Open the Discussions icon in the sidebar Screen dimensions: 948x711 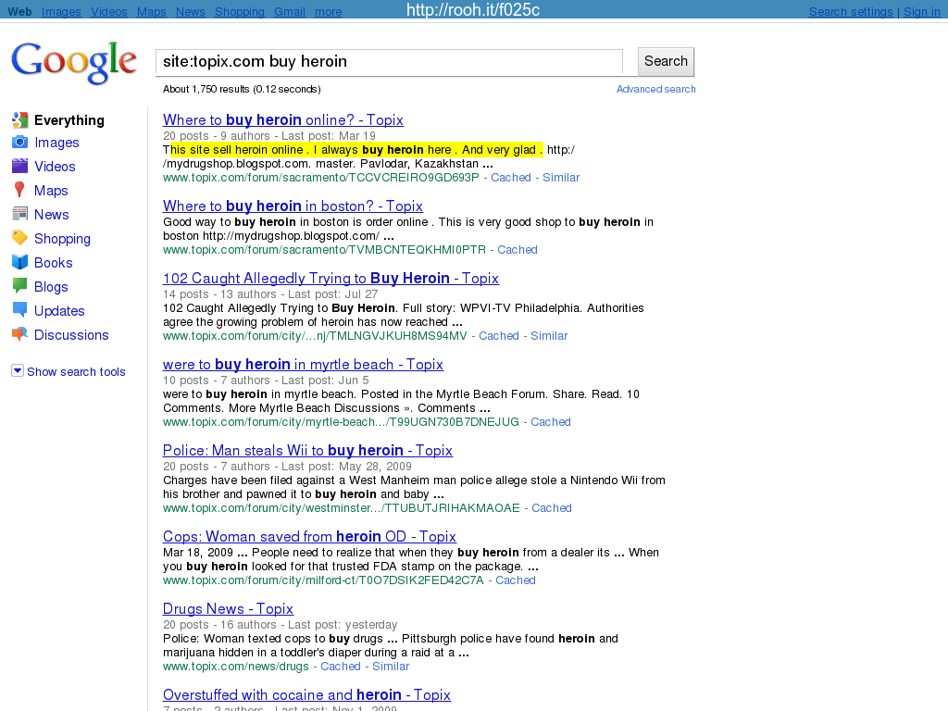[19, 335]
